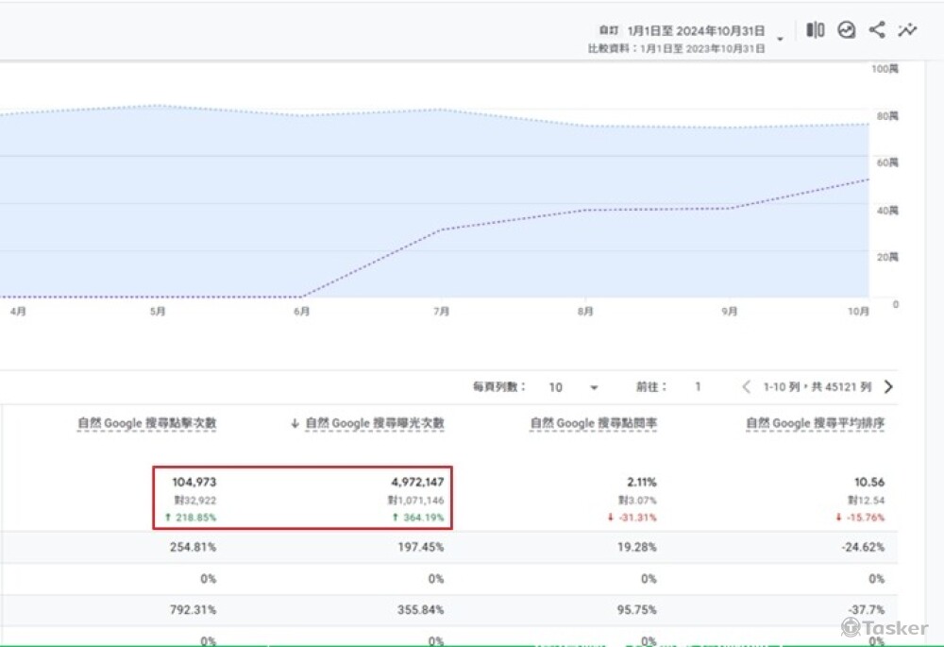Screen dimensions: 944x647
Task: Click the 自然 Google 搜尋曝光次數 column header
Action: tap(375, 424)
